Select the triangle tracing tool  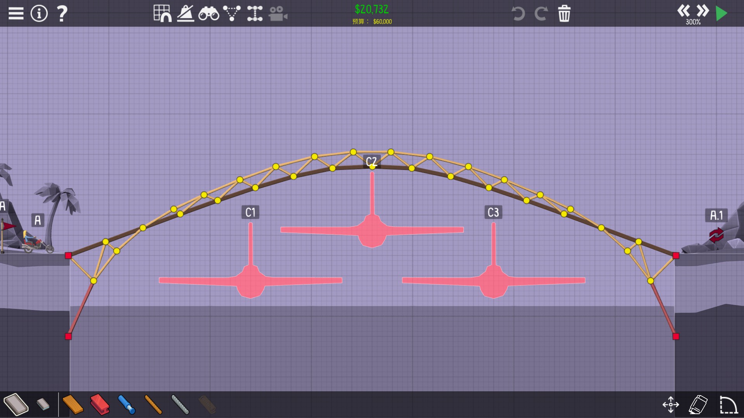click(x=232, y=14)
